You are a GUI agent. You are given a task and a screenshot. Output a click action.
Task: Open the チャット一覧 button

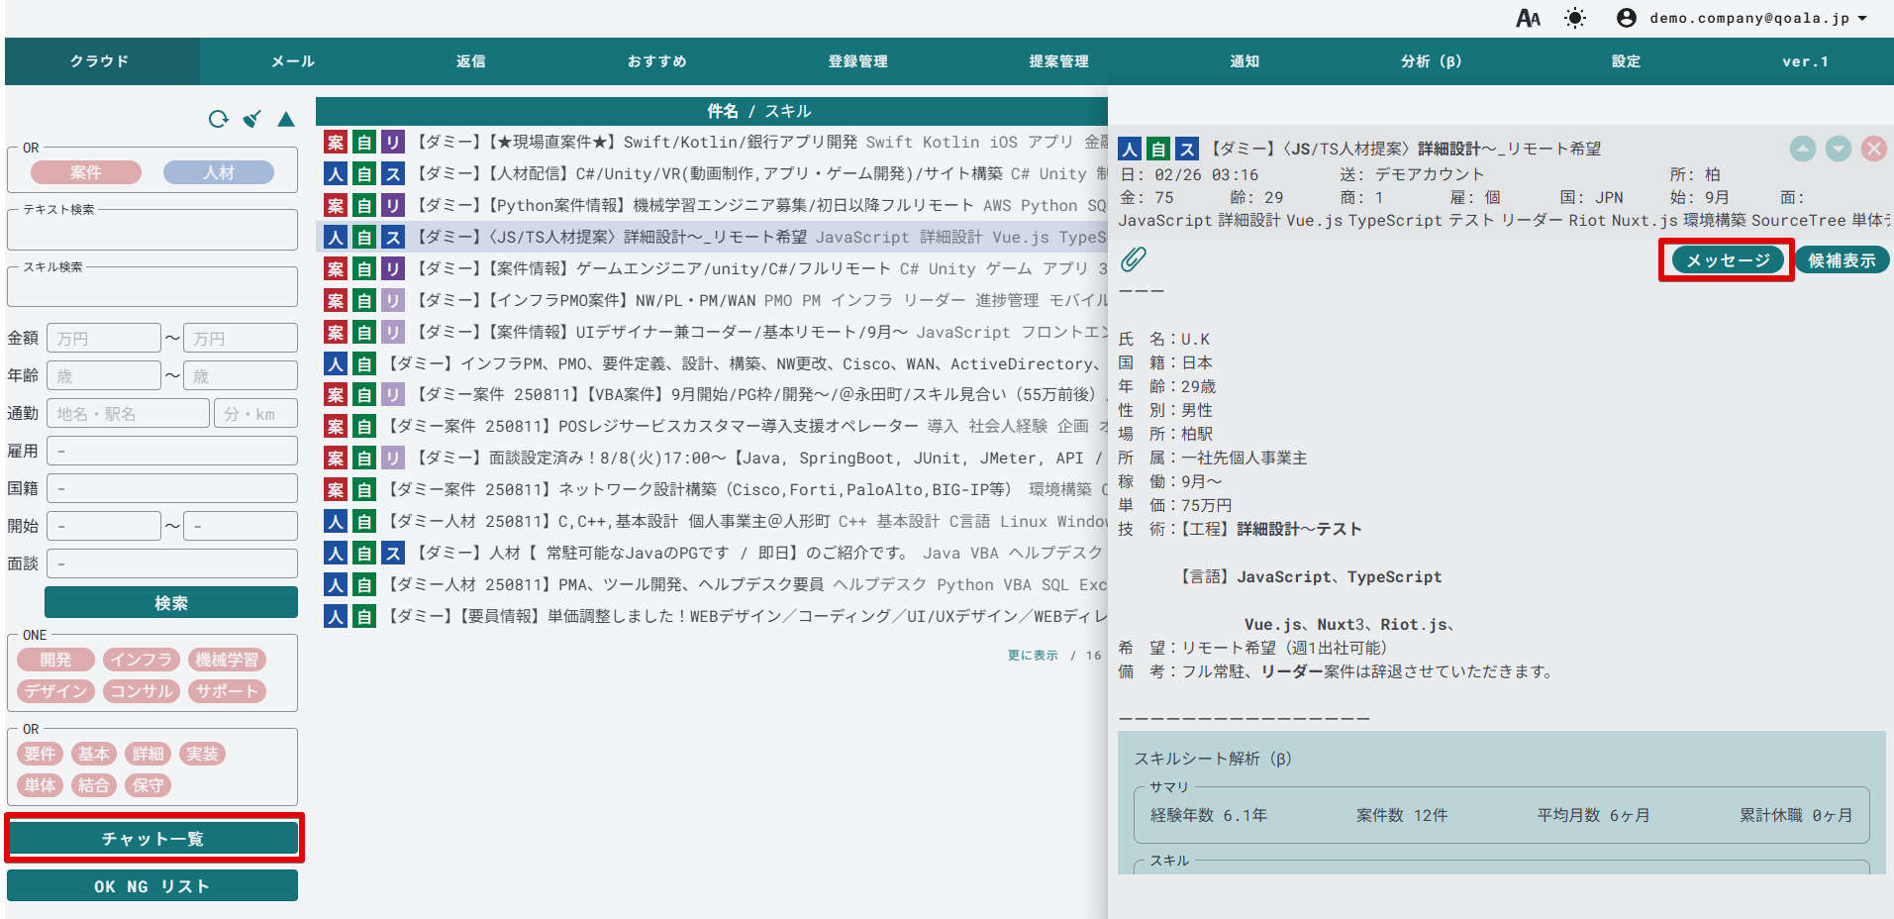tap(153, 839)
